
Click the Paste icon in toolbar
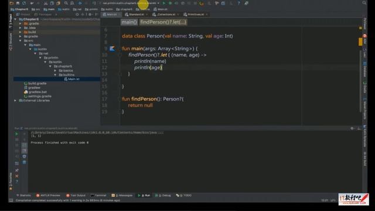click(x=58, y=3)
